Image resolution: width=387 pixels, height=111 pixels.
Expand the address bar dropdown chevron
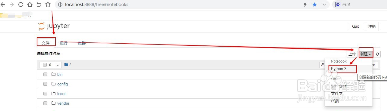click(325, 5)
